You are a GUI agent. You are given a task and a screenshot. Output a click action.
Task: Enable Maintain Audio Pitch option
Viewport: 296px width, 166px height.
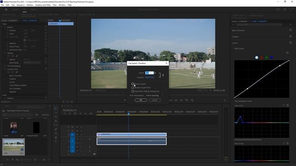[133, 88]
